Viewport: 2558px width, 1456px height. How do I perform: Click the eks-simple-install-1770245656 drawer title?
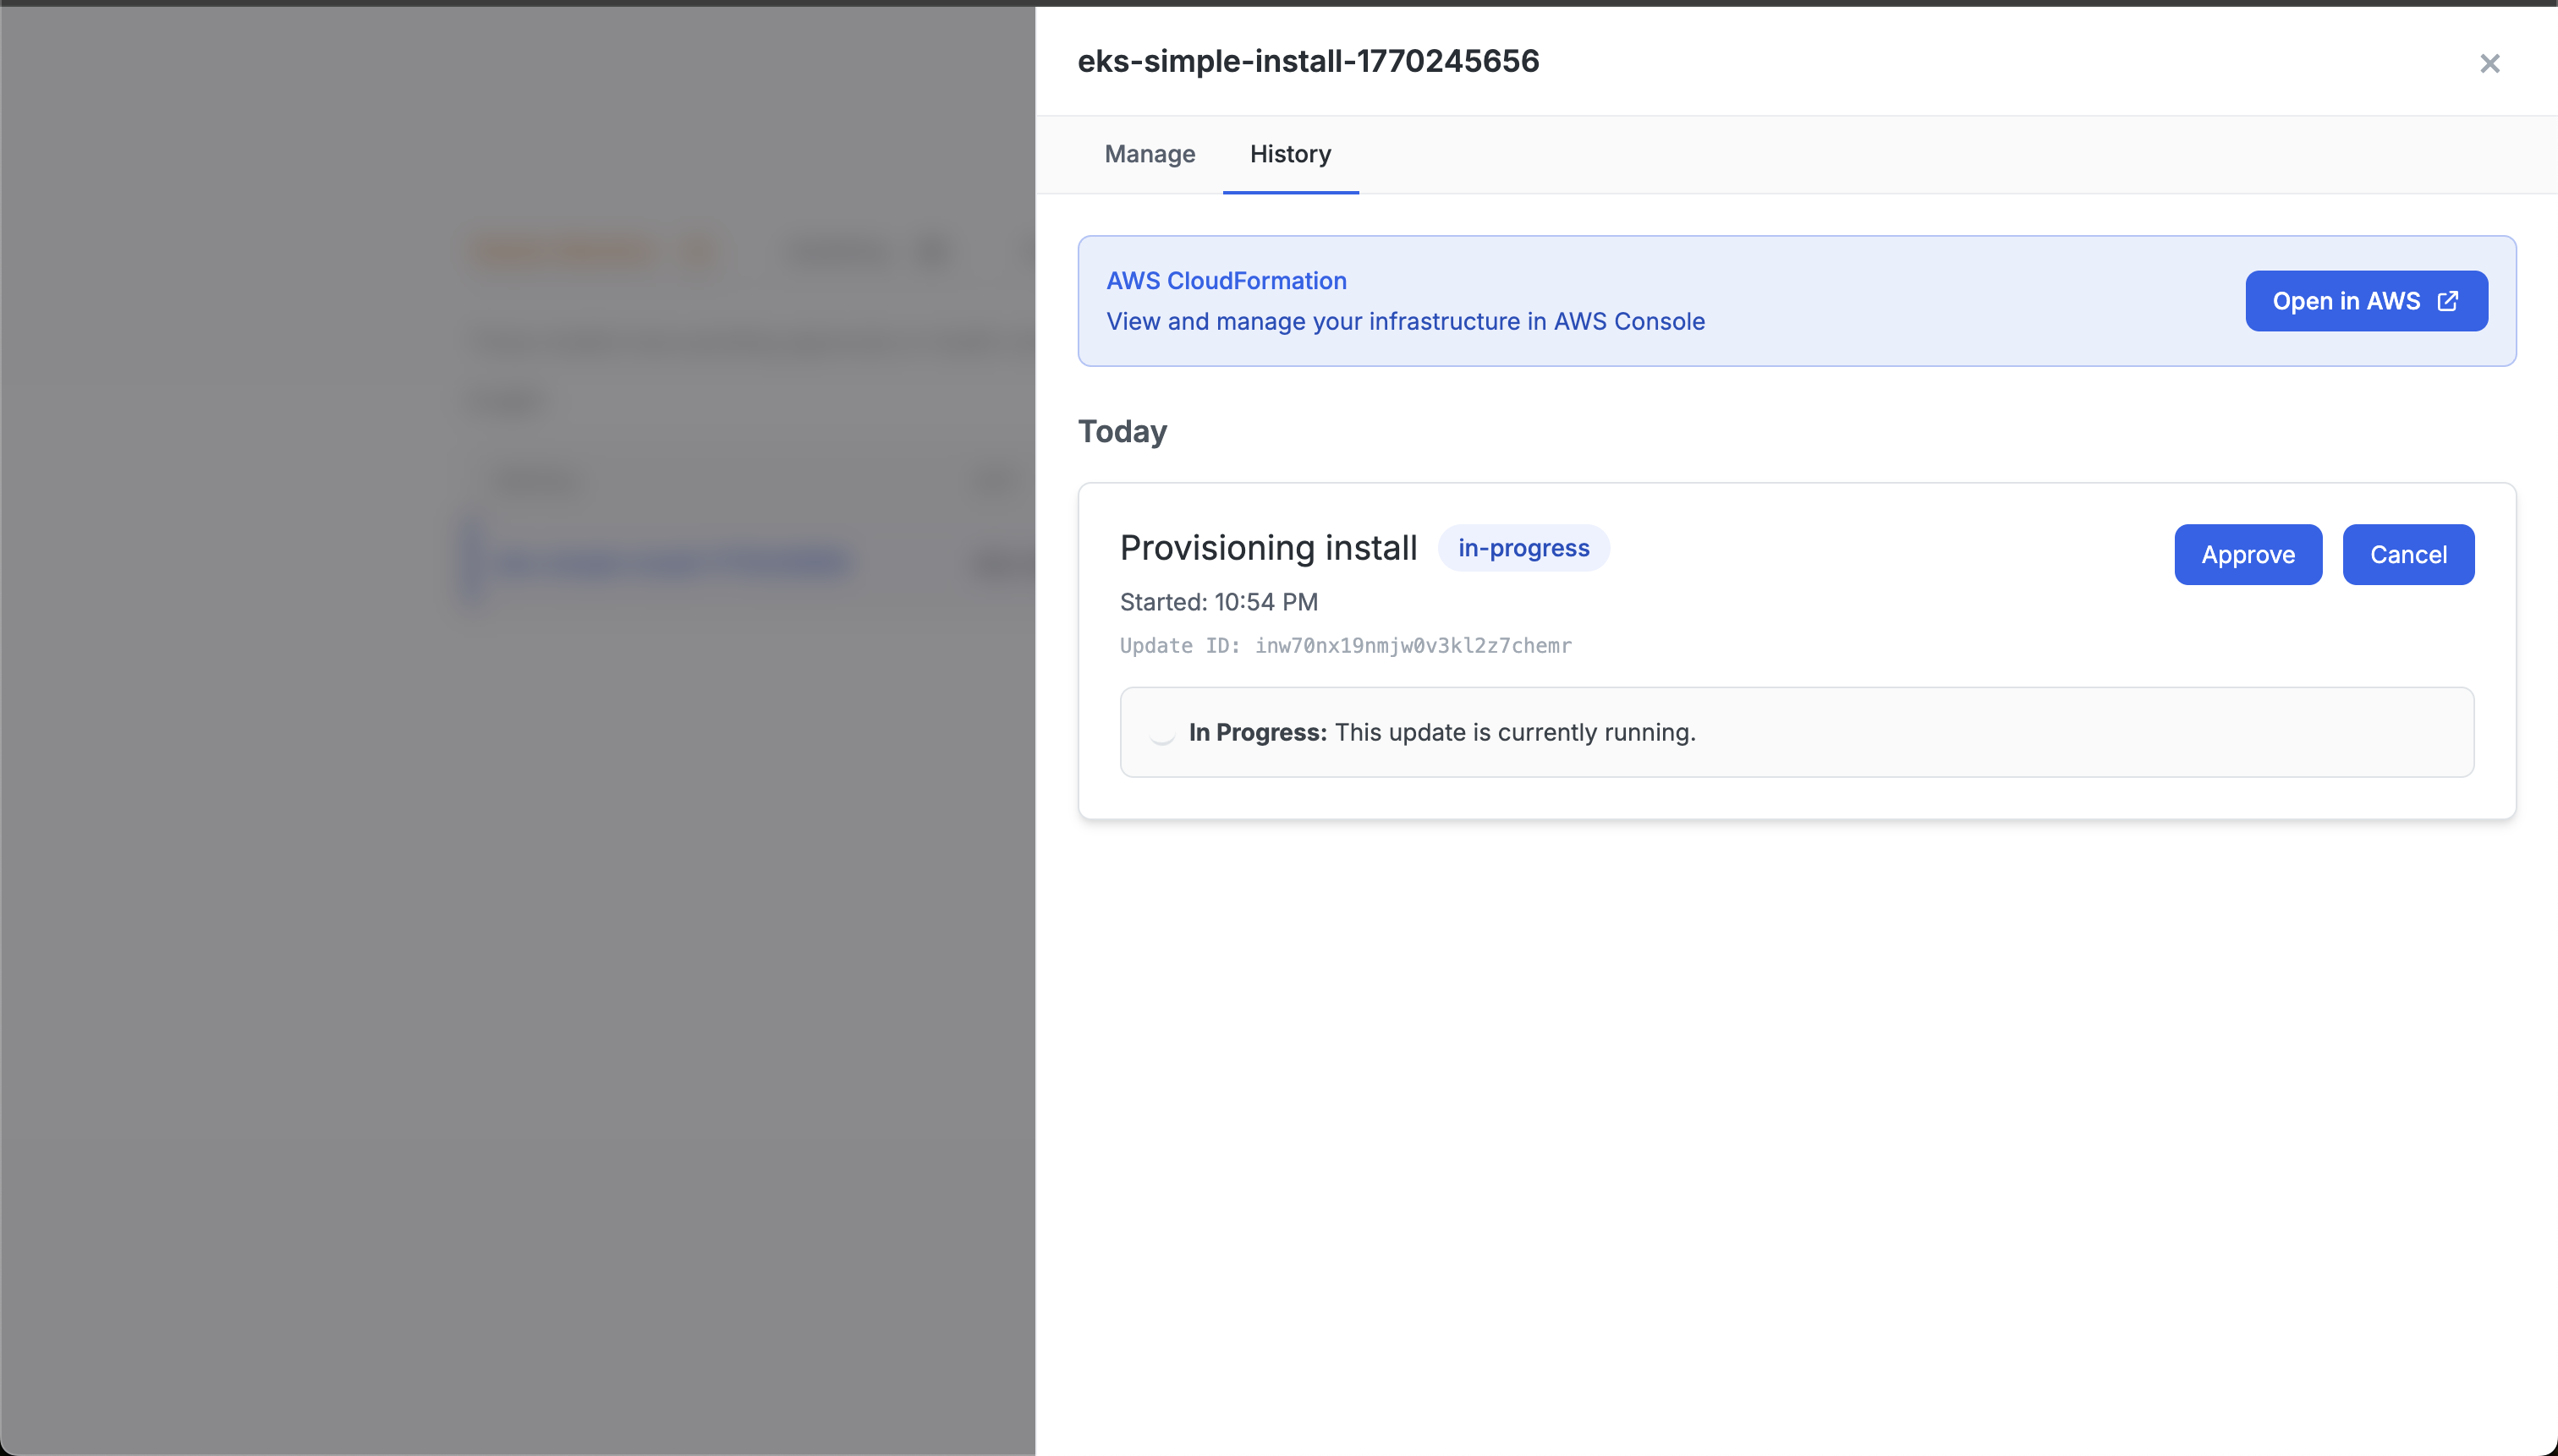(1308, 61)
